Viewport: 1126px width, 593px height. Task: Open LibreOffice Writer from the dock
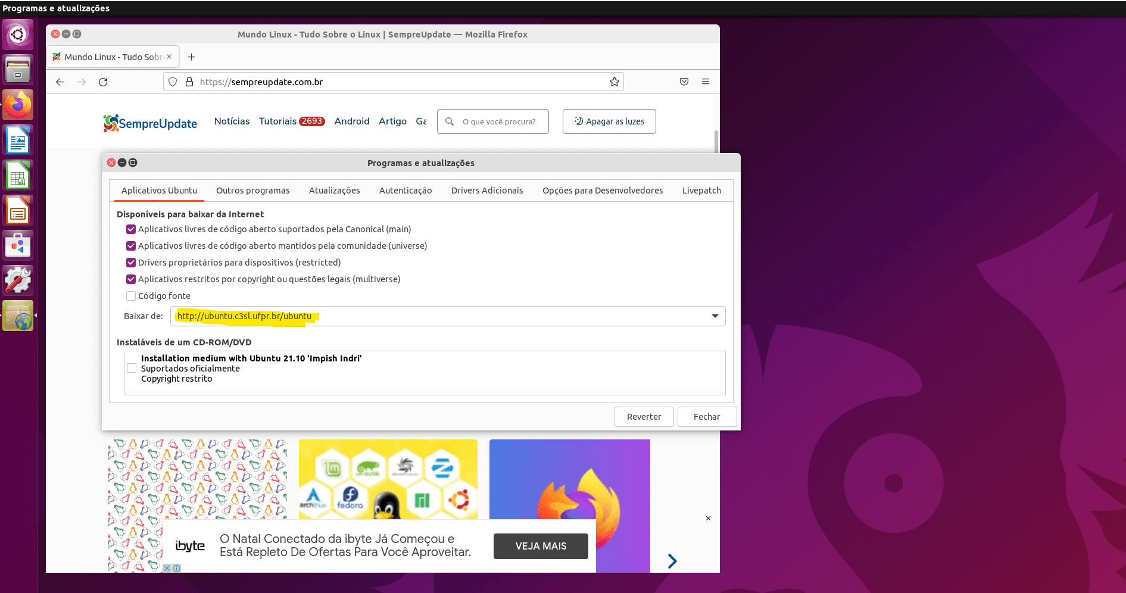(x=18, y=141)
